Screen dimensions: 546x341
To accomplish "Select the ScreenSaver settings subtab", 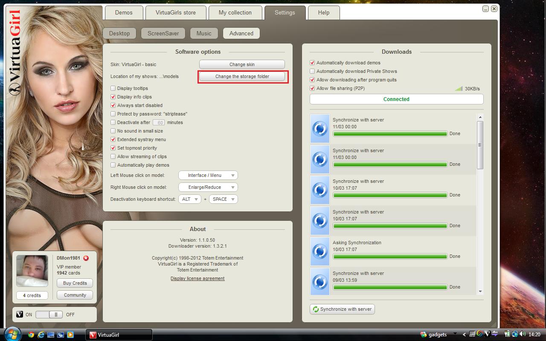I will point(163,33).
